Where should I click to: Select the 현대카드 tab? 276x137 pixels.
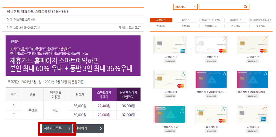pyautogui.click(x=161, y=26)
